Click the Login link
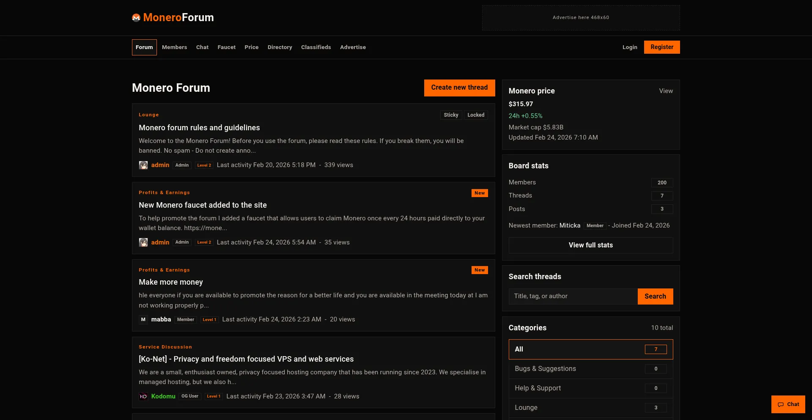 point(630,47)
